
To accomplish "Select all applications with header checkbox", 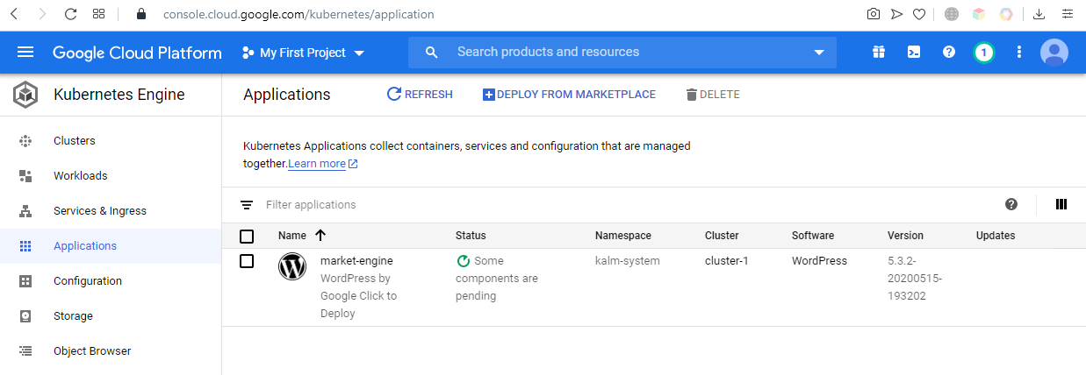I will (x=247, y=237).
